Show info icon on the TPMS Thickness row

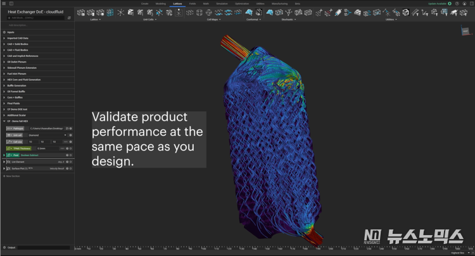coord(67,149)
